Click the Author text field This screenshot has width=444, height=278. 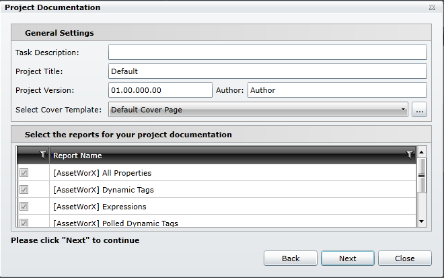(337, 90)
